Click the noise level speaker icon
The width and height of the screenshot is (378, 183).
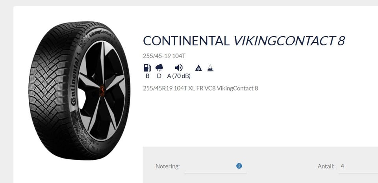[179, 68]
